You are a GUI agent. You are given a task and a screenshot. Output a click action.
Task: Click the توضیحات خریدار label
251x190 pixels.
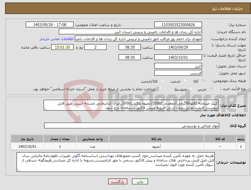tap(231, 162)
